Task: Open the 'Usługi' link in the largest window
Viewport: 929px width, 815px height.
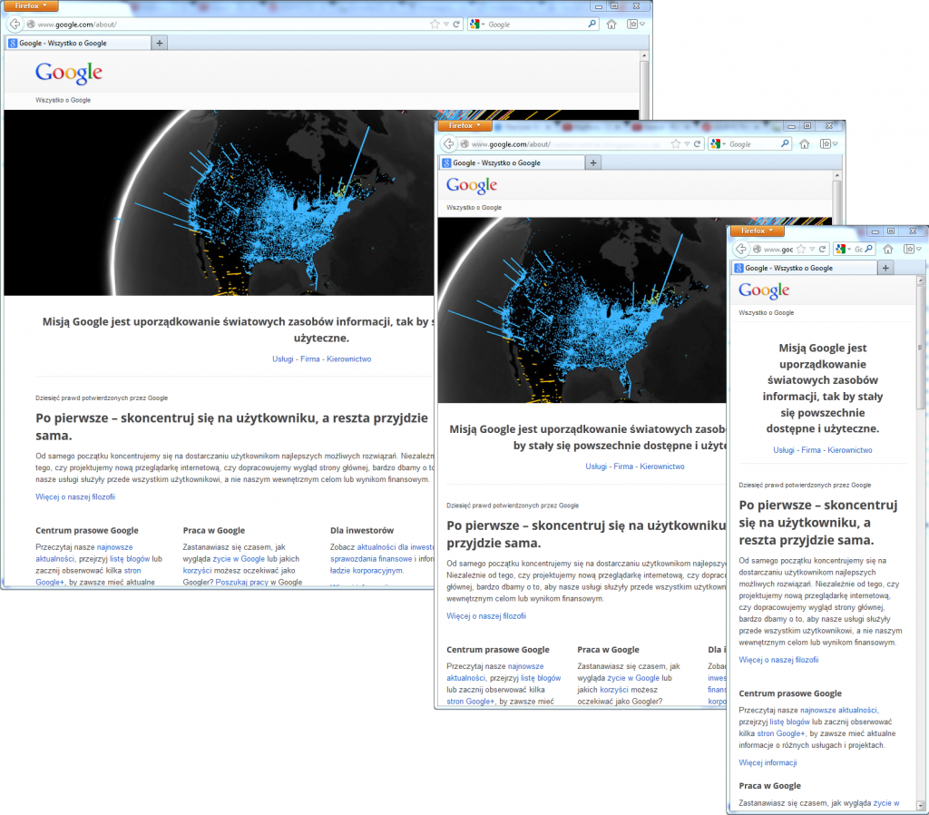Action: click(283, 359)
